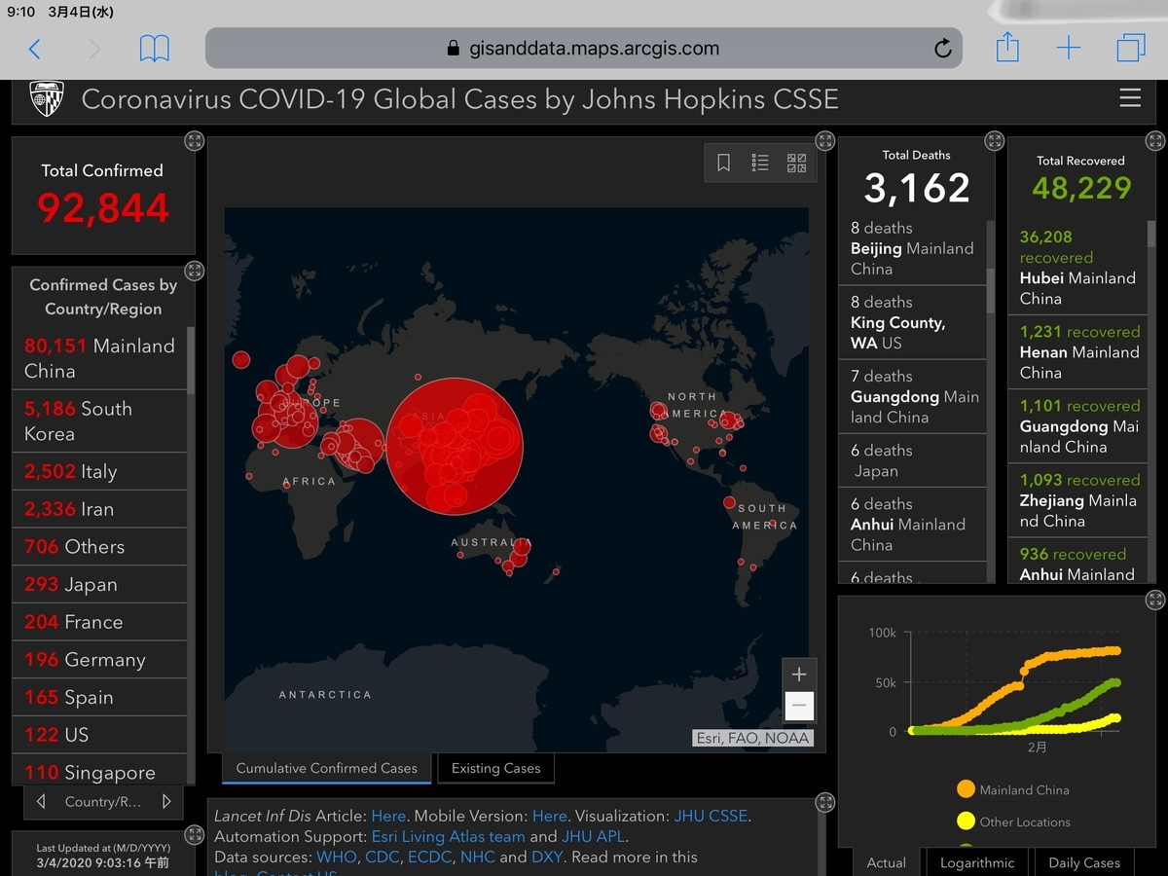Click the Total Deaths list scrollbar
1168x876 pixels.
click(990, 292)
